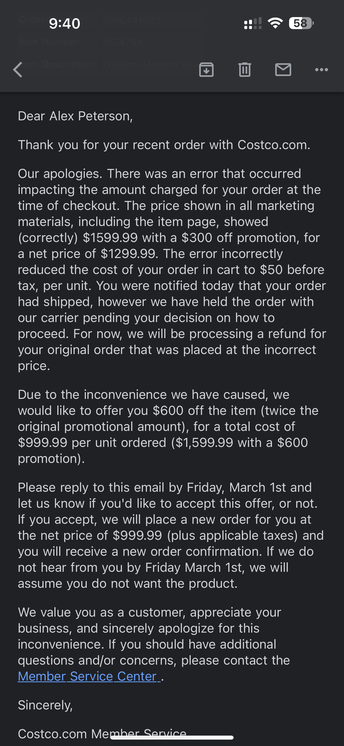The height and width of the screenshot is (746, 344).
Task: Tap the 9:40 clock in status bar
Action: [65, 23]
